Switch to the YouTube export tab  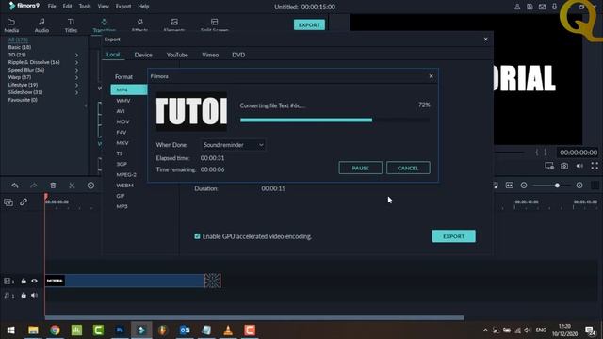(x=177, y=55)
